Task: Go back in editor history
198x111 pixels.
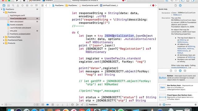Action: coord(46,6)
